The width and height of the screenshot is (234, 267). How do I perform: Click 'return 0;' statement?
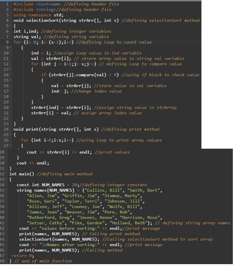click(x=23, y=256)
